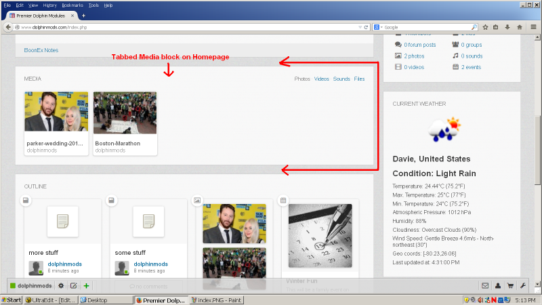The image size is (542, 305).
Task: Open the Windows Start button
Action: coord(12,300)
